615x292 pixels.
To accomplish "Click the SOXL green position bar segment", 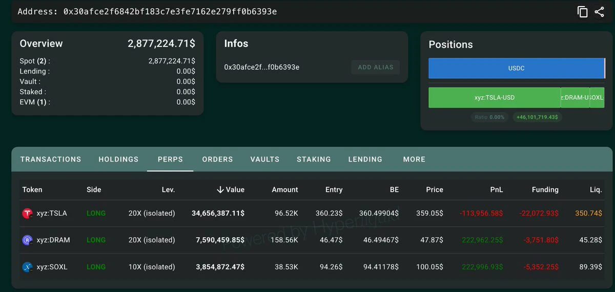I will point(597,97).
